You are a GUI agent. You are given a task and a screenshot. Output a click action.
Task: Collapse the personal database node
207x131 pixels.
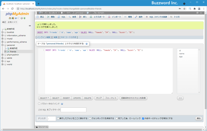tap(3, 45)
